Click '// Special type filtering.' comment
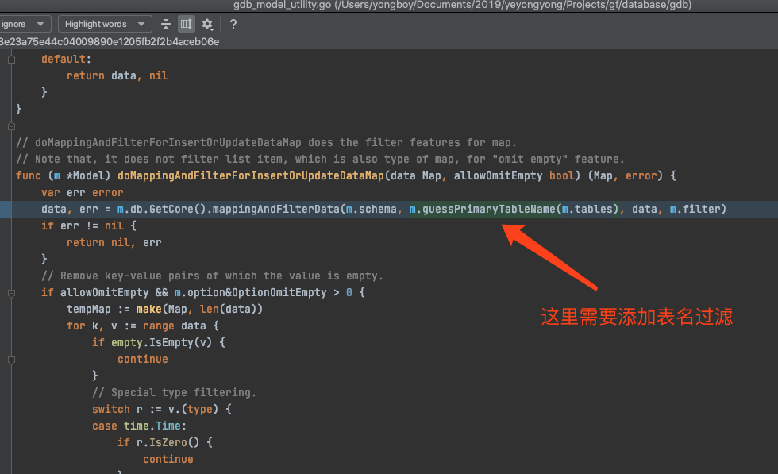778x474 pixels. click(174, 392)
